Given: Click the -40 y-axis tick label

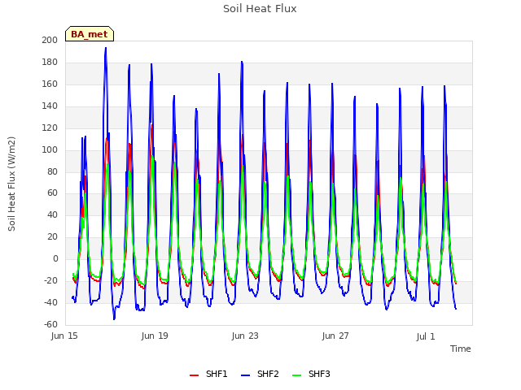Looking at the screenshot, I should click(x=50, y=302).
